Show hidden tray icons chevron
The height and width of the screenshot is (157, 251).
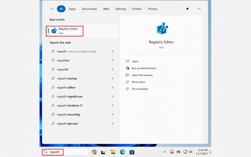(x=165, y=152)
